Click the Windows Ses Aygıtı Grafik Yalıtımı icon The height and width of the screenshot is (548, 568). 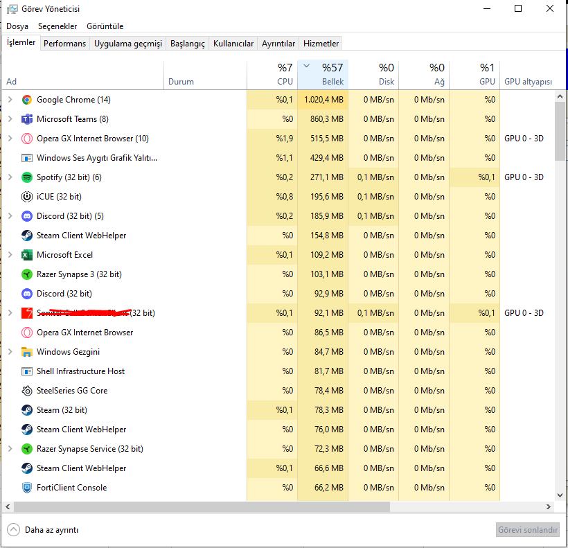27,158
